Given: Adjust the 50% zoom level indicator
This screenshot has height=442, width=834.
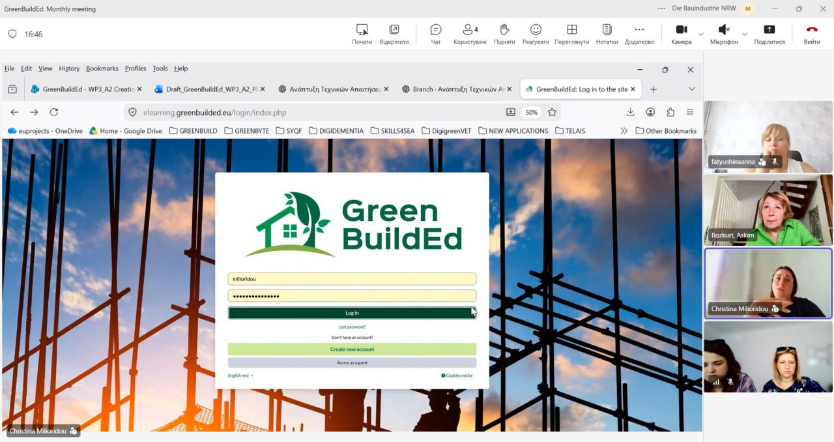Looking at the screenshot, I should click(532, 112).
